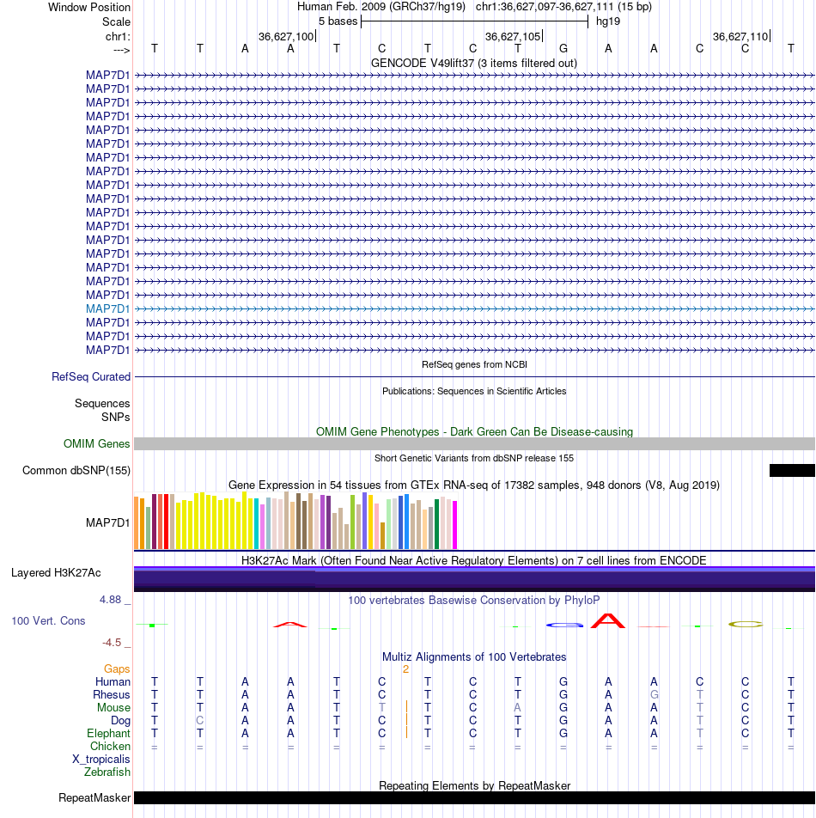Click the Human alignment row label
The height and width of the screenshot is (818, 816).
(113, 682)
